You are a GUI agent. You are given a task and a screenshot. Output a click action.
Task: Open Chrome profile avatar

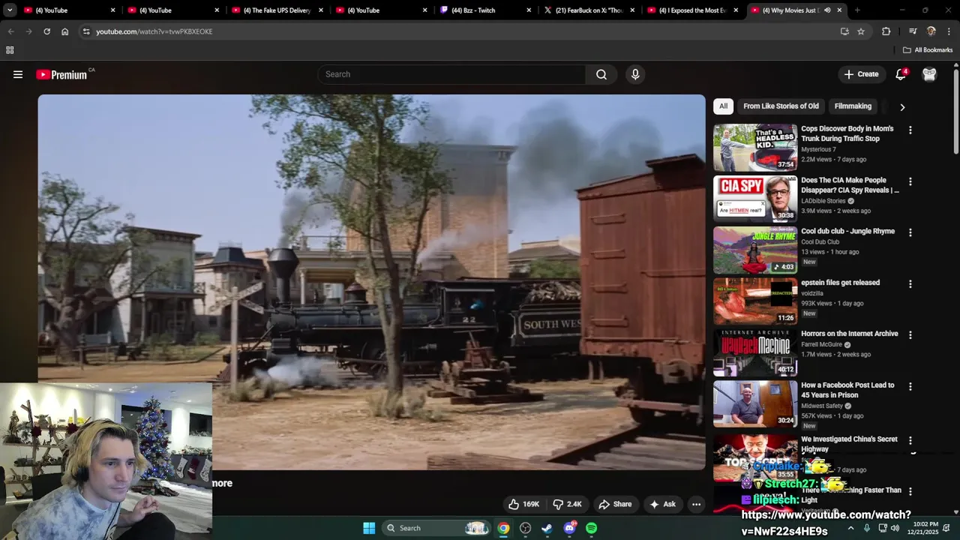point(931,31)
